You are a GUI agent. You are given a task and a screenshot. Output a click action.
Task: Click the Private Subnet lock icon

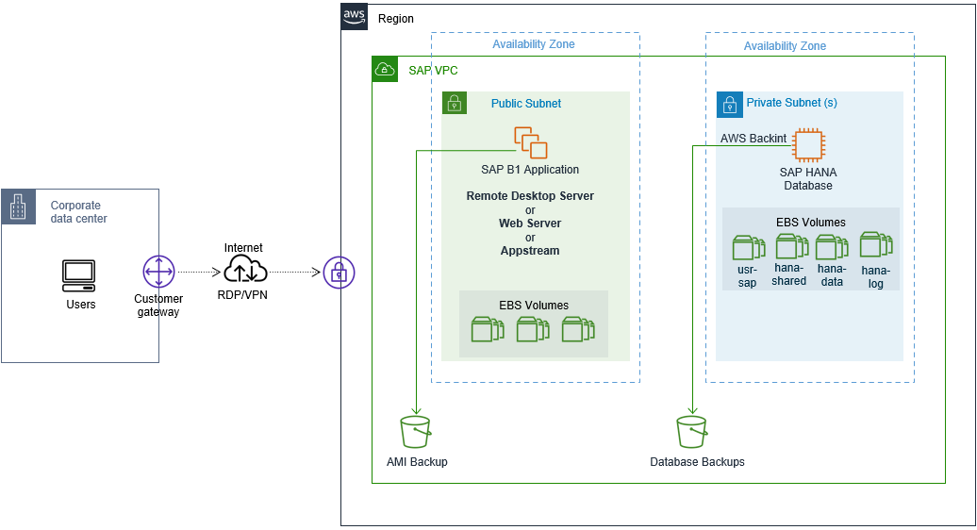coord(729,105)
